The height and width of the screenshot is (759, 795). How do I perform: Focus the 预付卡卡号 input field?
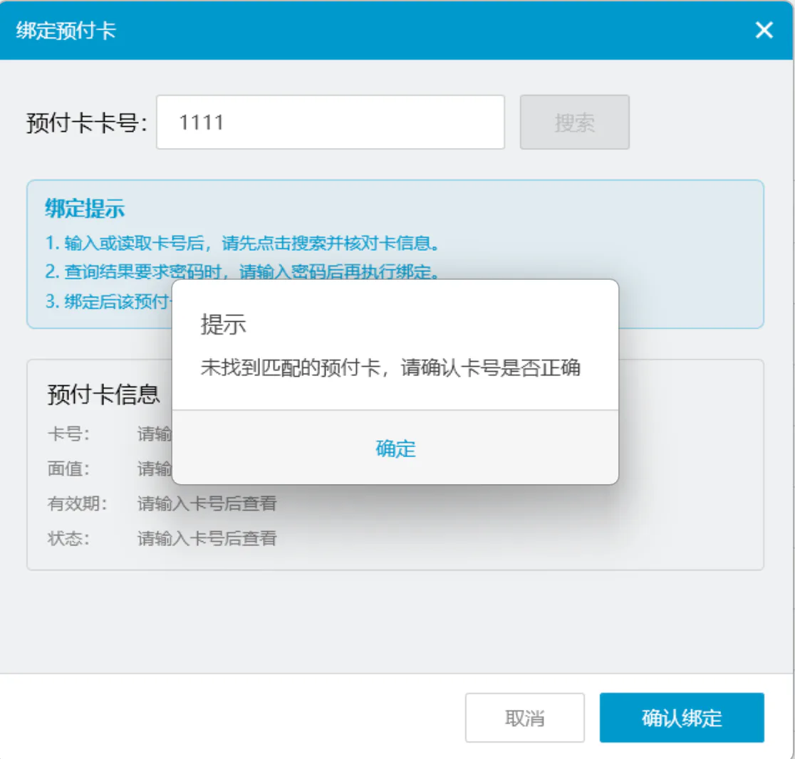click(x=330, y=122)
